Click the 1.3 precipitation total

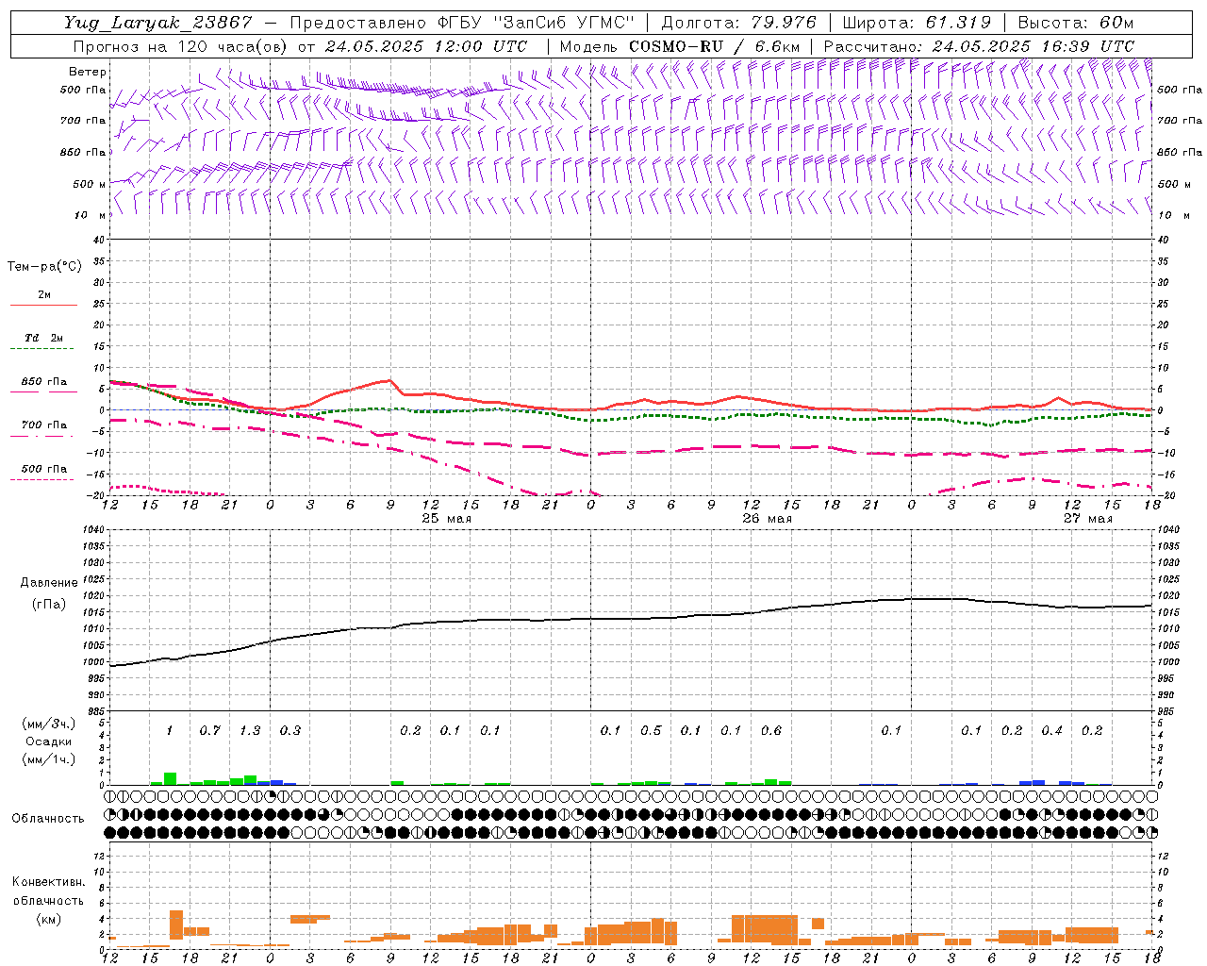coord(250,731)
